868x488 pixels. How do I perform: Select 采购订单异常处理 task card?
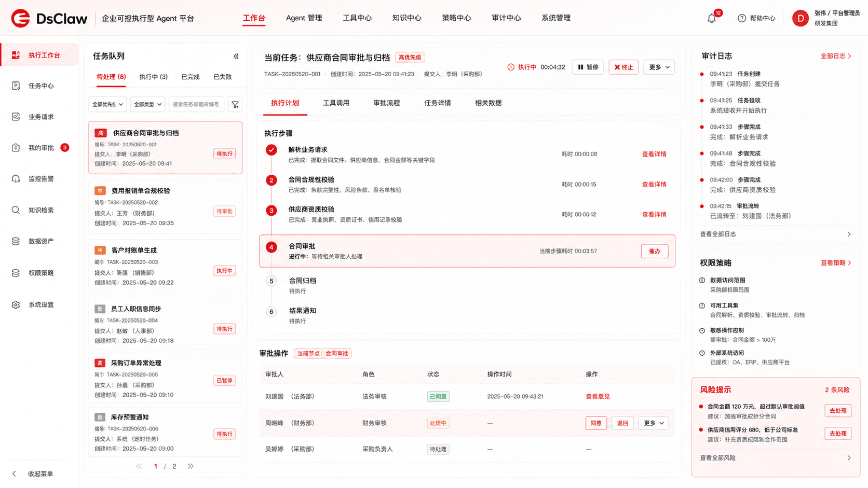(x=165, y=379)
